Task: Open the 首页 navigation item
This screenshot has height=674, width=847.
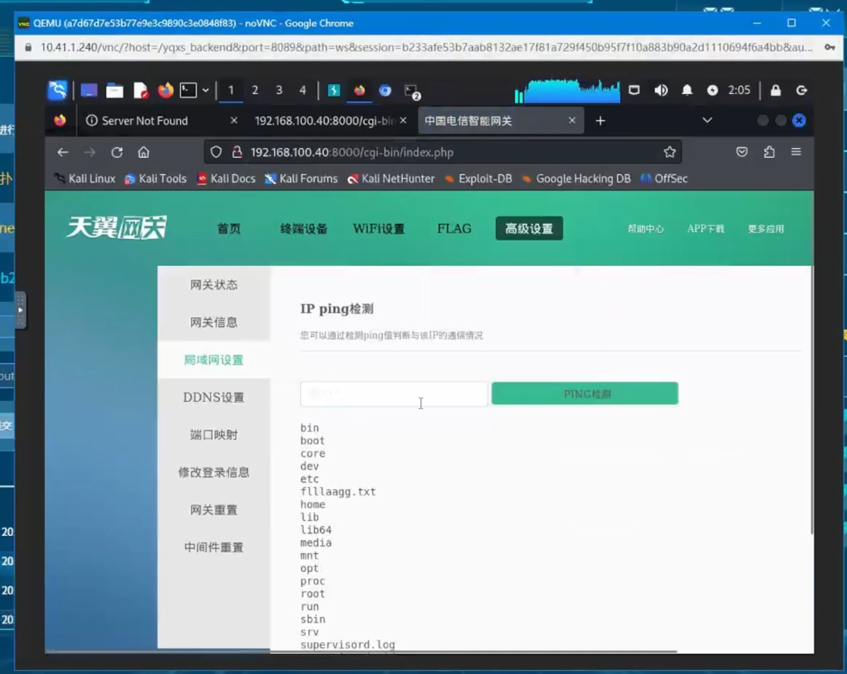Action: click(229, 228)
